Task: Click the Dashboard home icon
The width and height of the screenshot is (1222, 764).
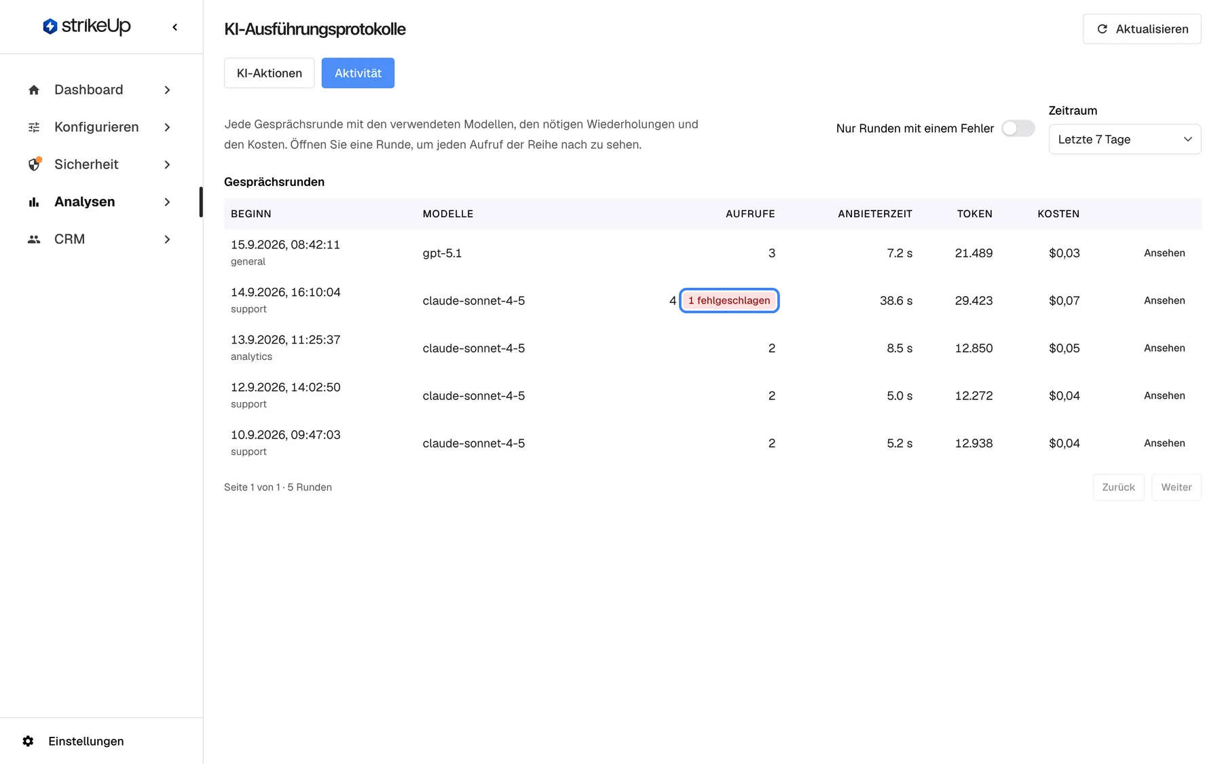Action: [34, 90]
